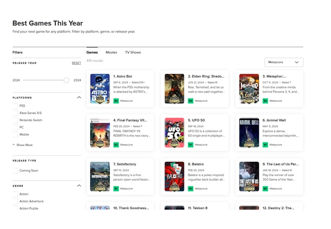Screen dimensions: 331x229
Task: Collapse the Platforms filter section
Action: pos(79,97)
